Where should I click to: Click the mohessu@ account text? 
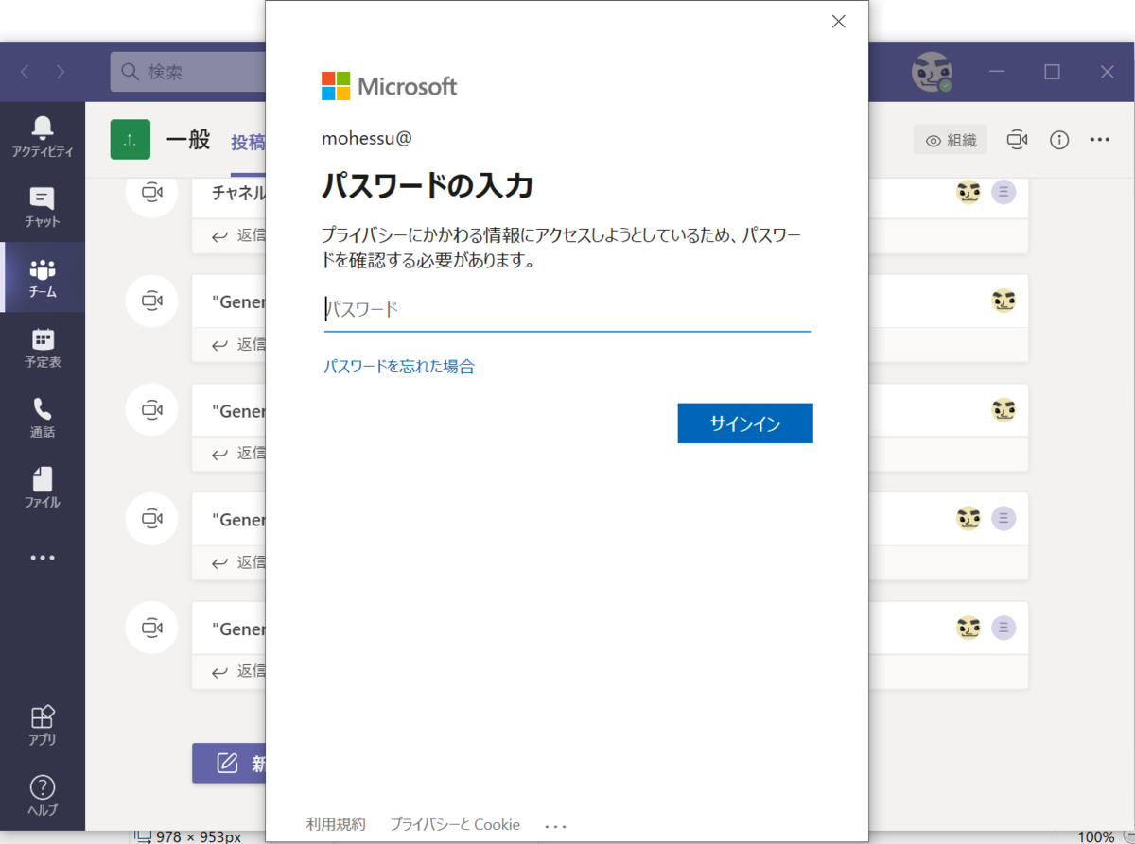click(x=367, y=138)
